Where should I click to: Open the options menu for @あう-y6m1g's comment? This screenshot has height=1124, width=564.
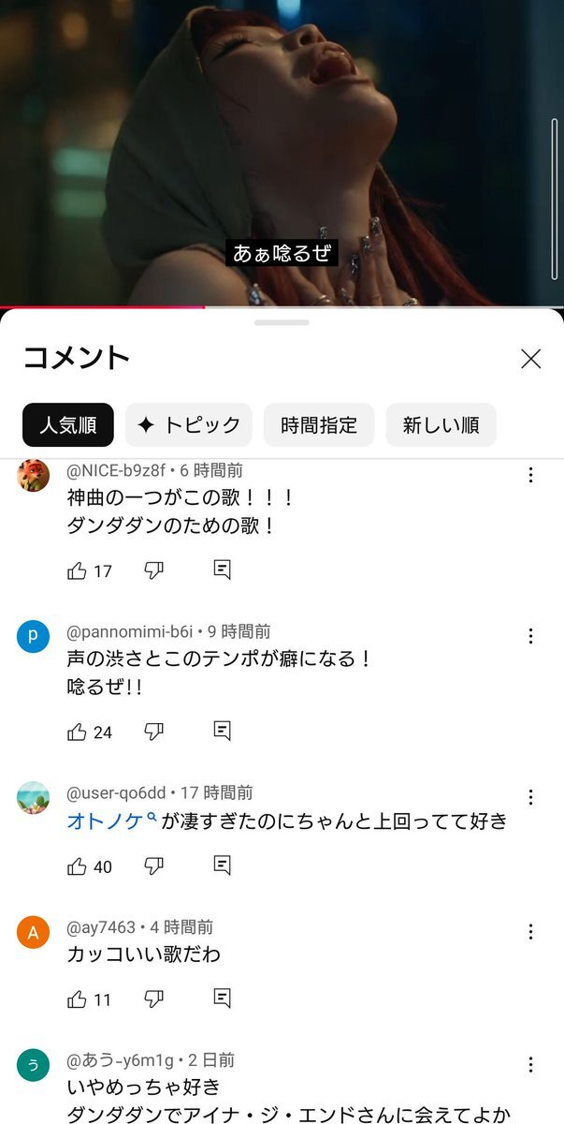530,1065
